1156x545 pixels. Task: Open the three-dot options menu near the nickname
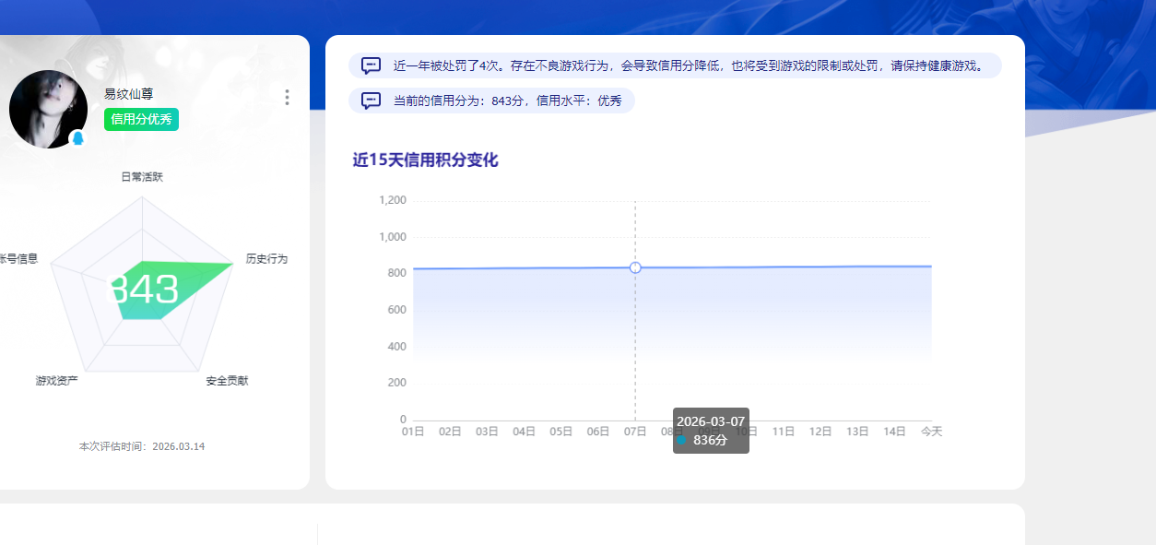(x=287, y=97)
